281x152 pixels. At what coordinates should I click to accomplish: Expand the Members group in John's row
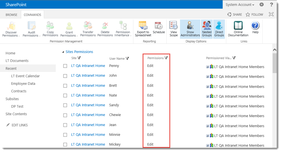207,77
